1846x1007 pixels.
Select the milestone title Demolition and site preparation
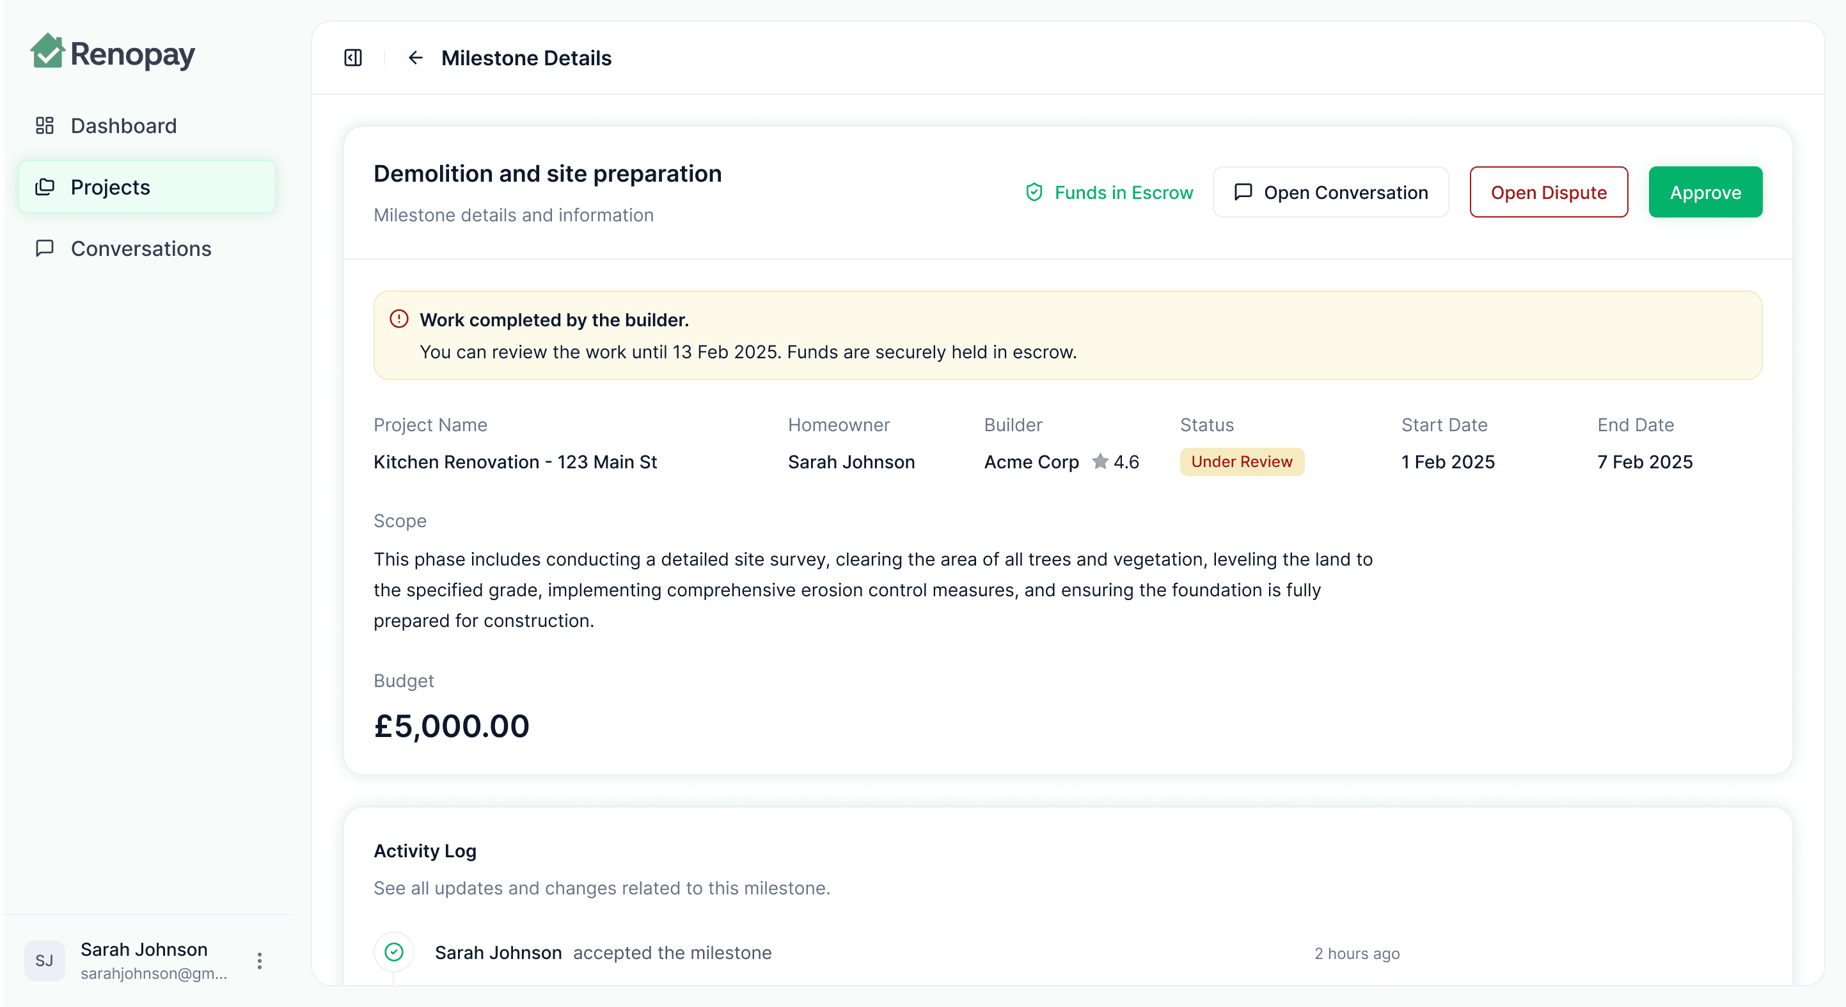coord(547,173)
